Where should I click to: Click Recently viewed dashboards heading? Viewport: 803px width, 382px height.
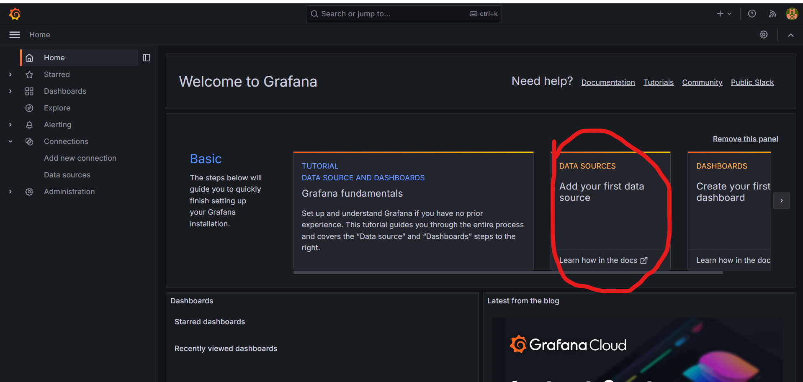point(226,349)
